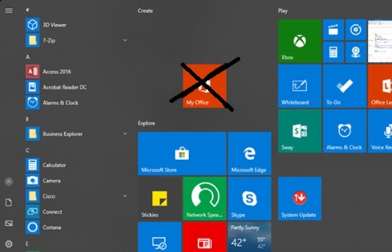Expand the Cisco folder chevron
Image resolution: width=392 pixels, height=252 pixels.
pyautogui.click(x=125, y=196)
